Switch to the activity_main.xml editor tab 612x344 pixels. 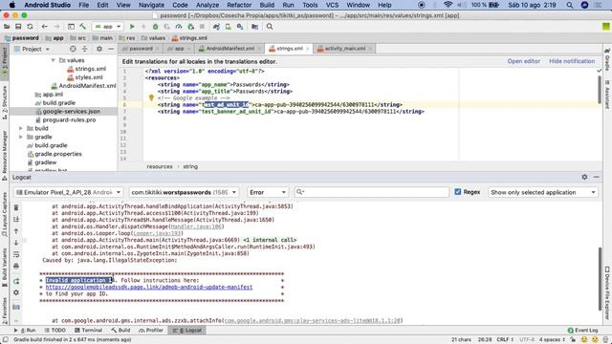[345, 49]
